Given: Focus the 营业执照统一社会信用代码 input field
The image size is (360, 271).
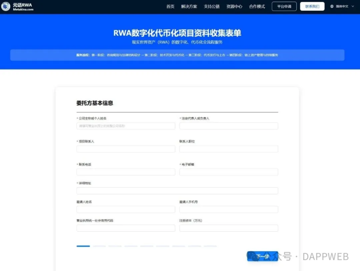Looking at the screenshot, I should tap(126, 228).
